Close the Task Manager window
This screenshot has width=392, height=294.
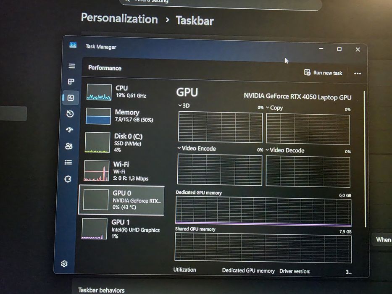pos(358,50)
